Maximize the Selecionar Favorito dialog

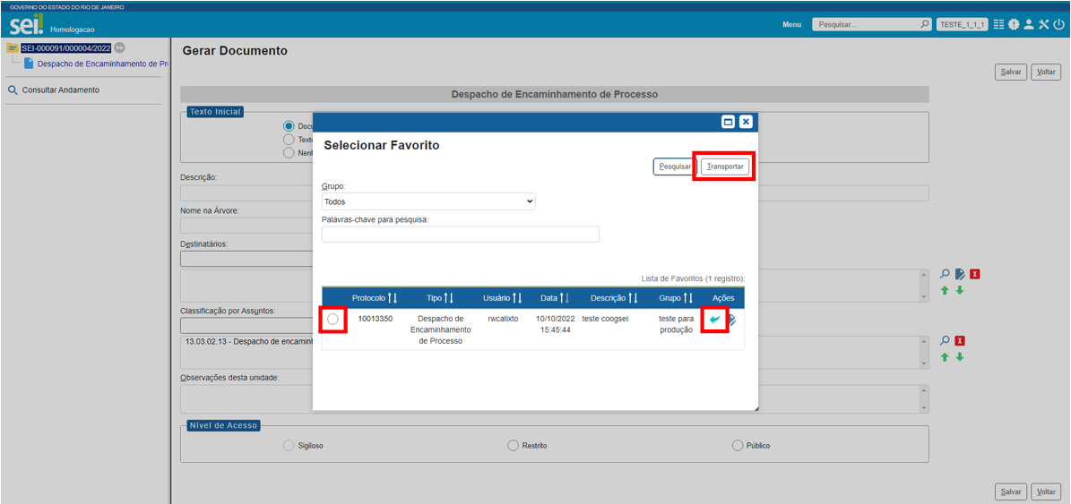coord(728,122)
